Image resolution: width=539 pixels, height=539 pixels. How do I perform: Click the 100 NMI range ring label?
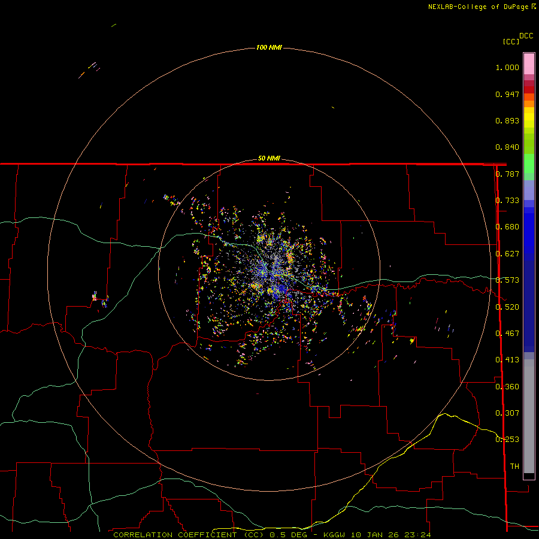(x=269, y=47)
